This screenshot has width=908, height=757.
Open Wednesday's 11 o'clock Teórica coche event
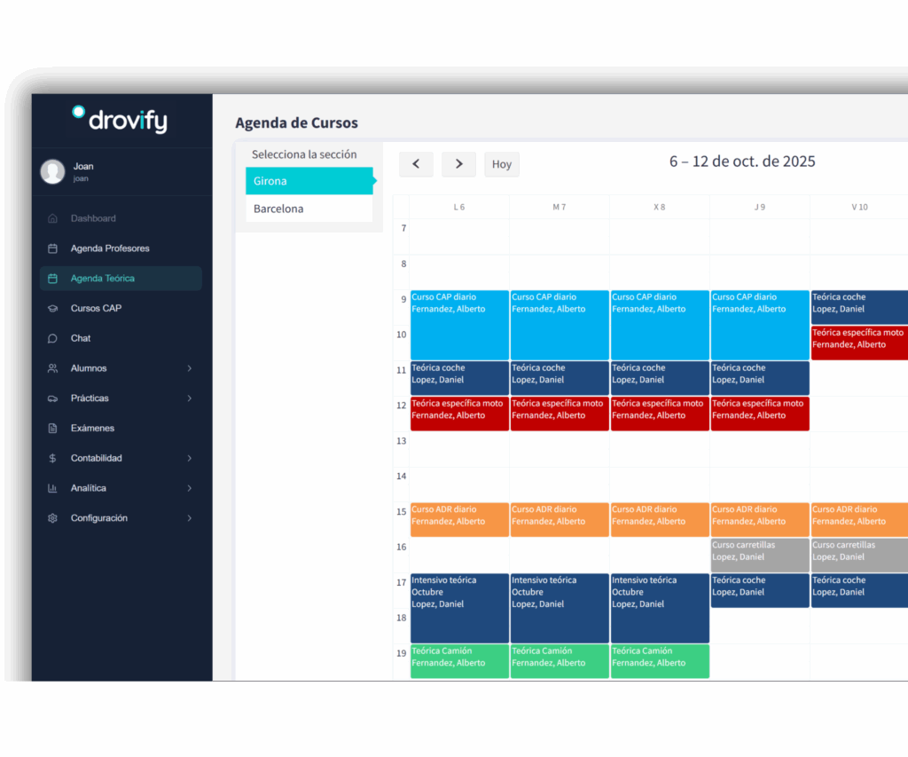click(x=660, y=378)
